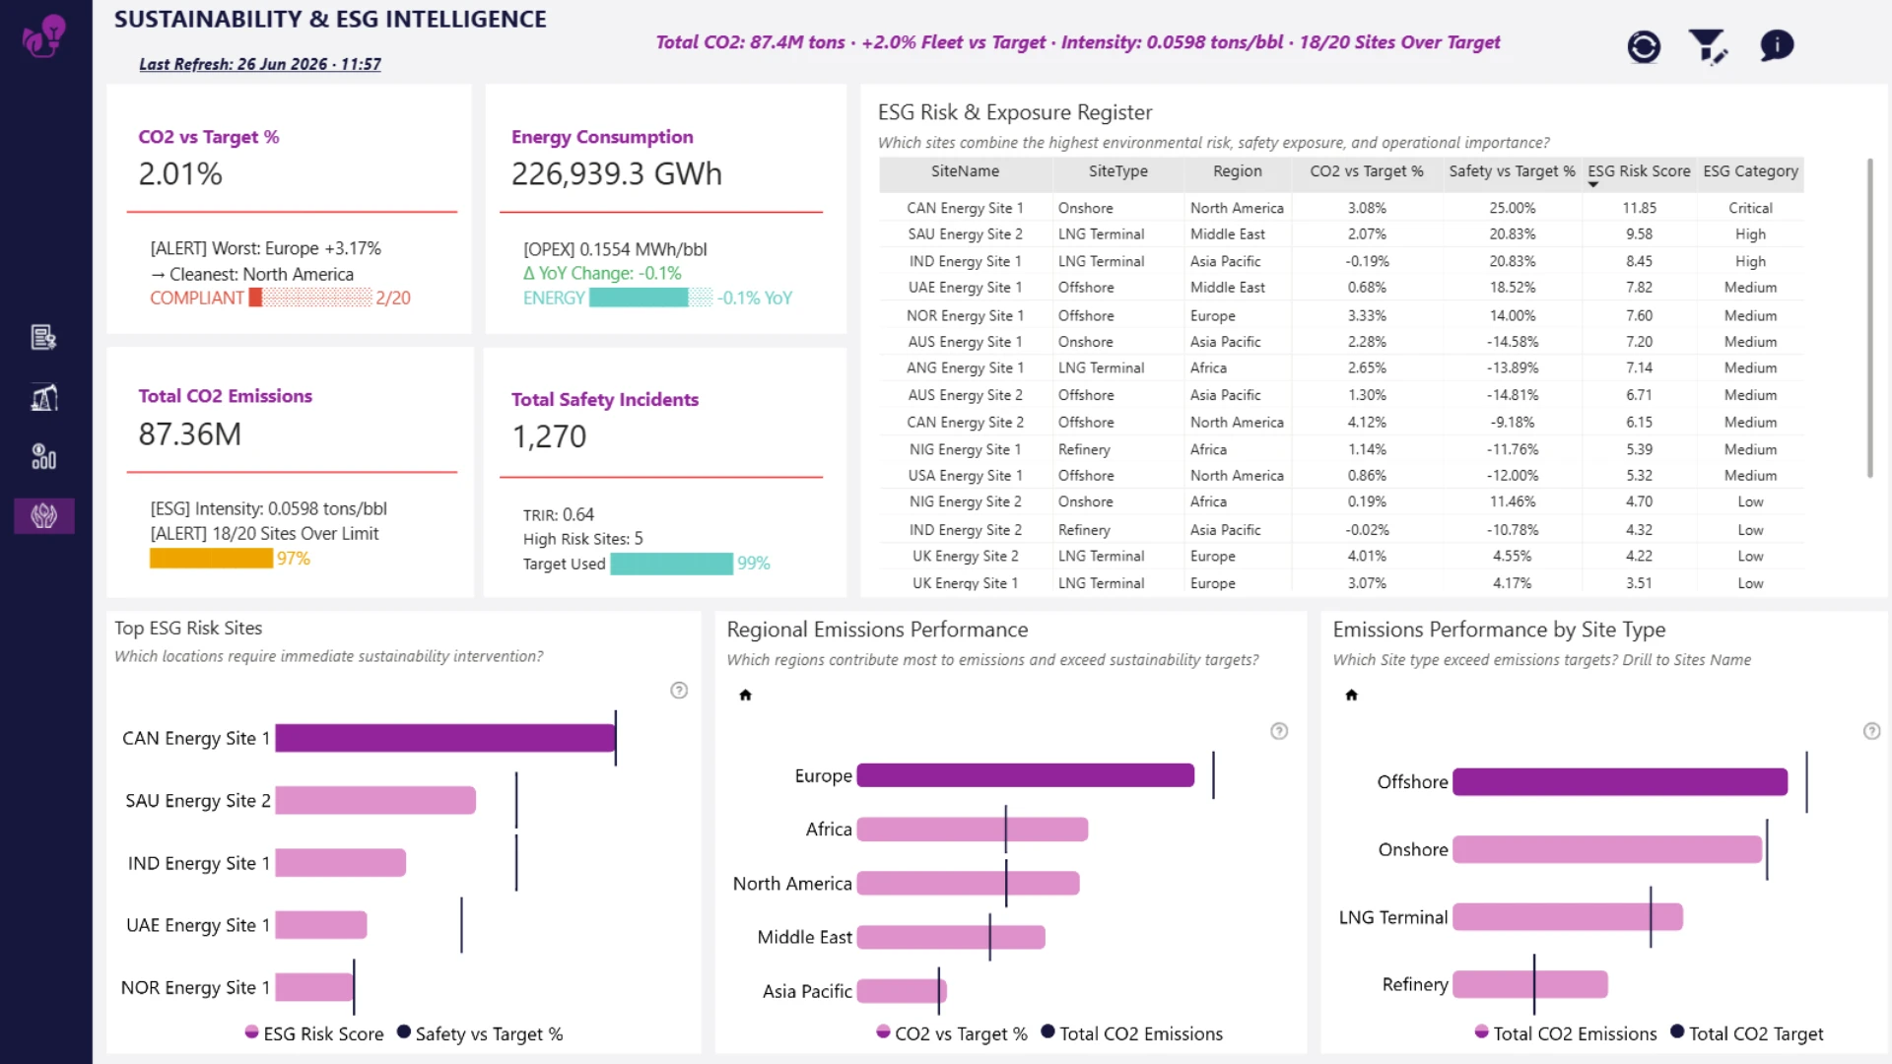The width and height of the screenshot is (1892, 1064).
Task: Toggle the Total CO2 Target legend item
Action: click(1747, 1033)
